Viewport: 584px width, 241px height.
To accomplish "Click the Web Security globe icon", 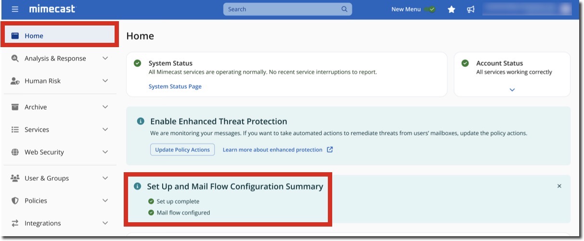I will [x=15, y=152].
